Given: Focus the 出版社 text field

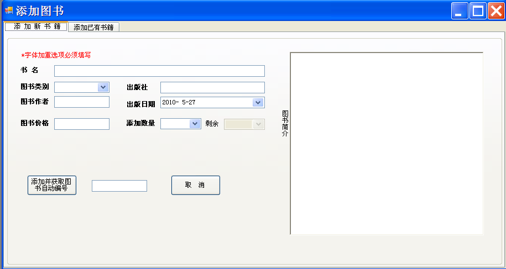Looking at the screenshot, I should click(x=212, y=87).
